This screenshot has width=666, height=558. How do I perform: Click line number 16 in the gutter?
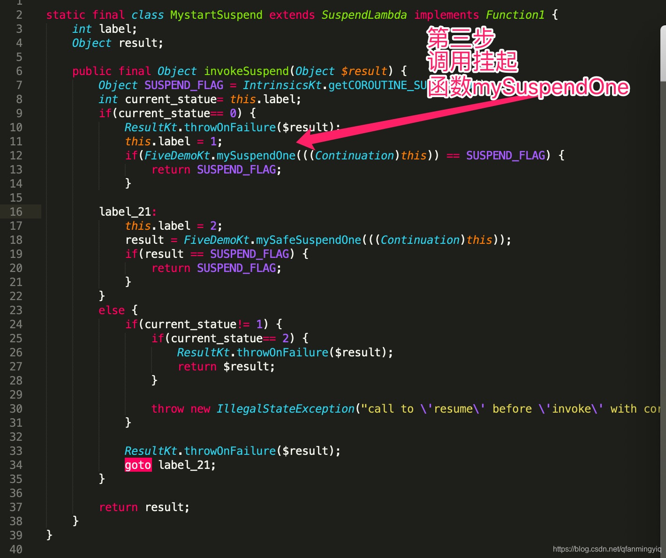pyautogui.click(x=16, y=212)
